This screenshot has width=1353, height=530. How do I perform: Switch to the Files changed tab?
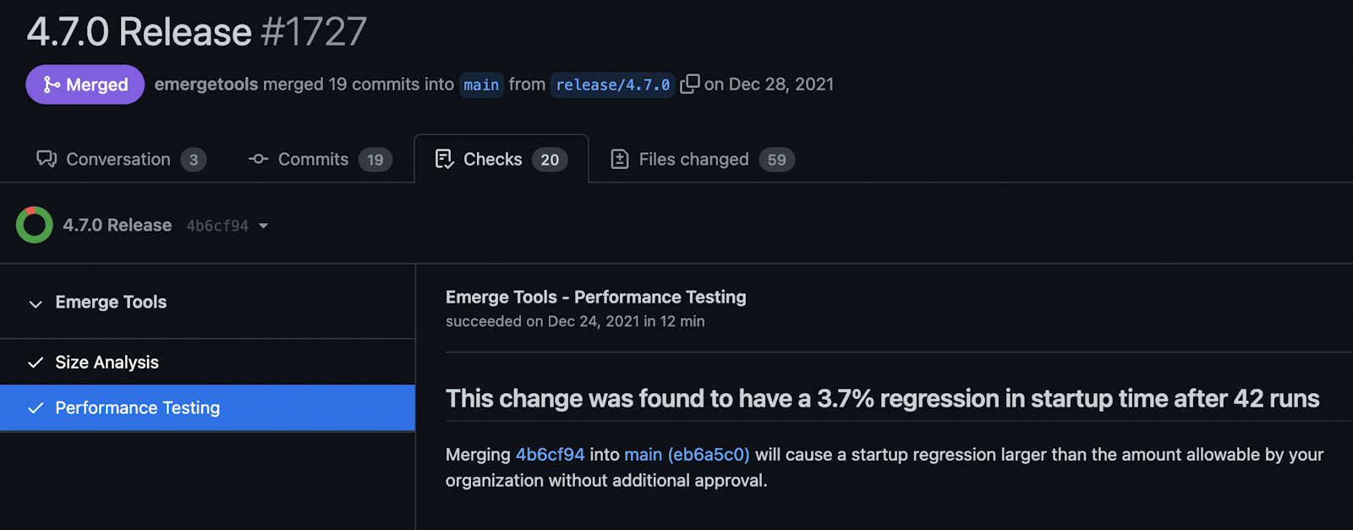coord(693,159)
